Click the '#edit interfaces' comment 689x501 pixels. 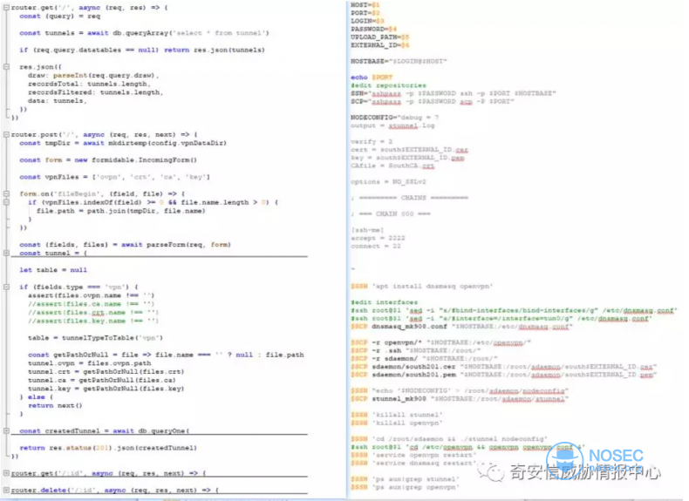(384, 302)
